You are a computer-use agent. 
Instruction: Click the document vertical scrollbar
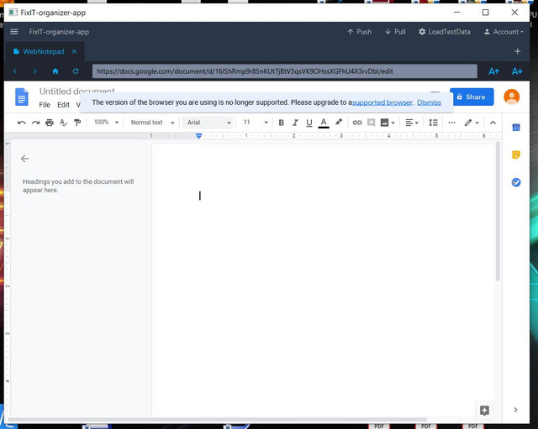coord(498,212)
